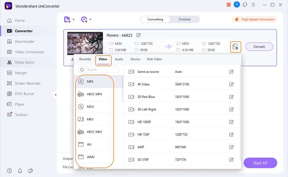The image size is (288, 177).
Task: Rename the Flowers - 66823 file
Action: pos(139,35)
